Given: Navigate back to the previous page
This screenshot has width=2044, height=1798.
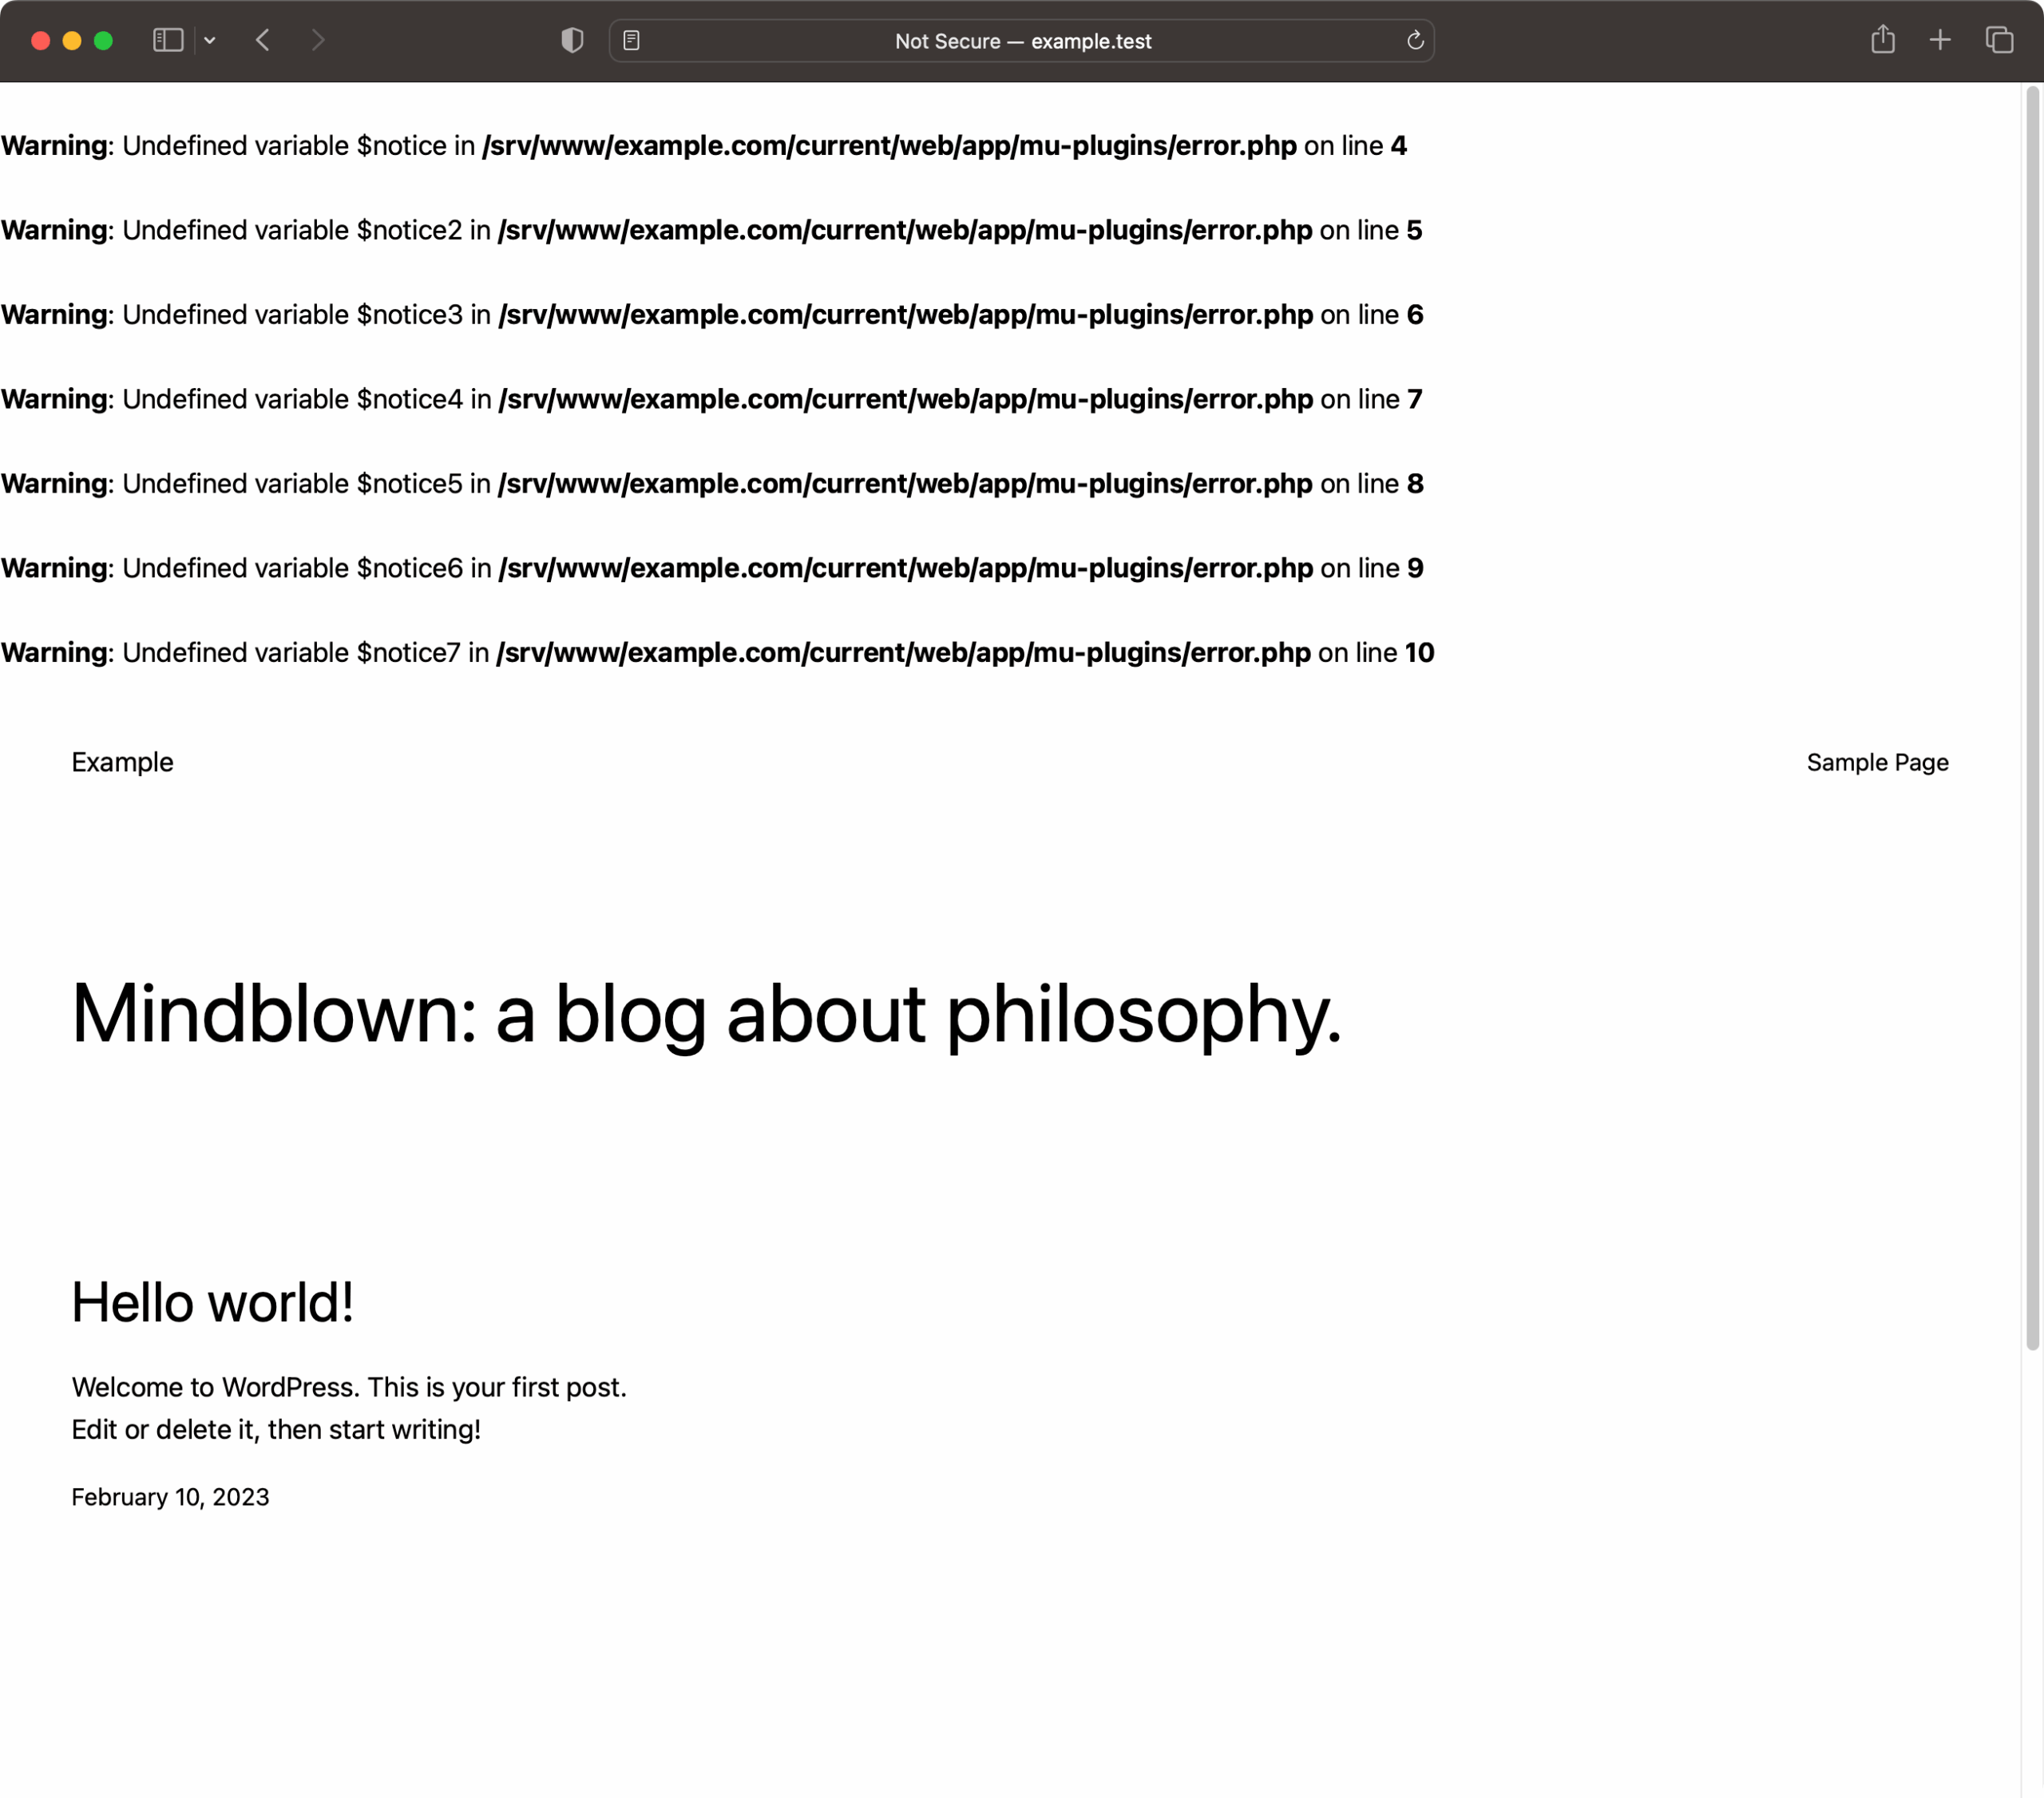Looking at the screenshot, I should pyautogui.click(x=262, y=40).
